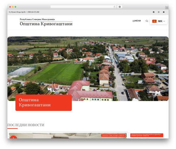Maximize the browser with the green dot
The image size is (176, 149).
[x=15, y=7]
